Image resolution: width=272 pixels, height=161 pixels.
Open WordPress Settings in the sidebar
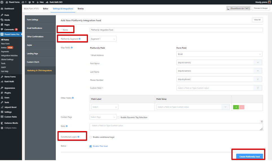tap(8, 112)
